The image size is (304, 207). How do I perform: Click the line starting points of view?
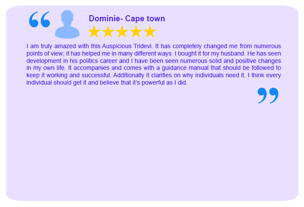click(154, 53)
